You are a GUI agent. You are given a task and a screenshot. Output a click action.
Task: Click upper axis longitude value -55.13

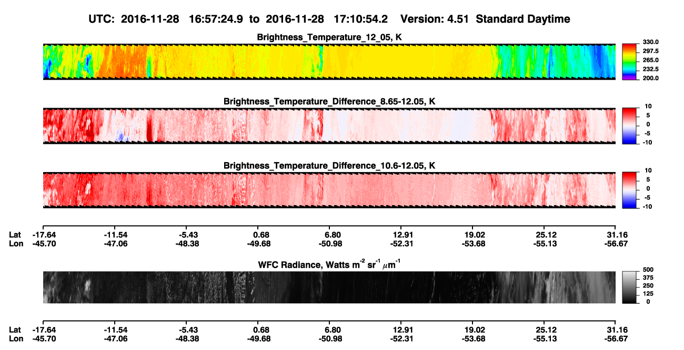point(545,243)
